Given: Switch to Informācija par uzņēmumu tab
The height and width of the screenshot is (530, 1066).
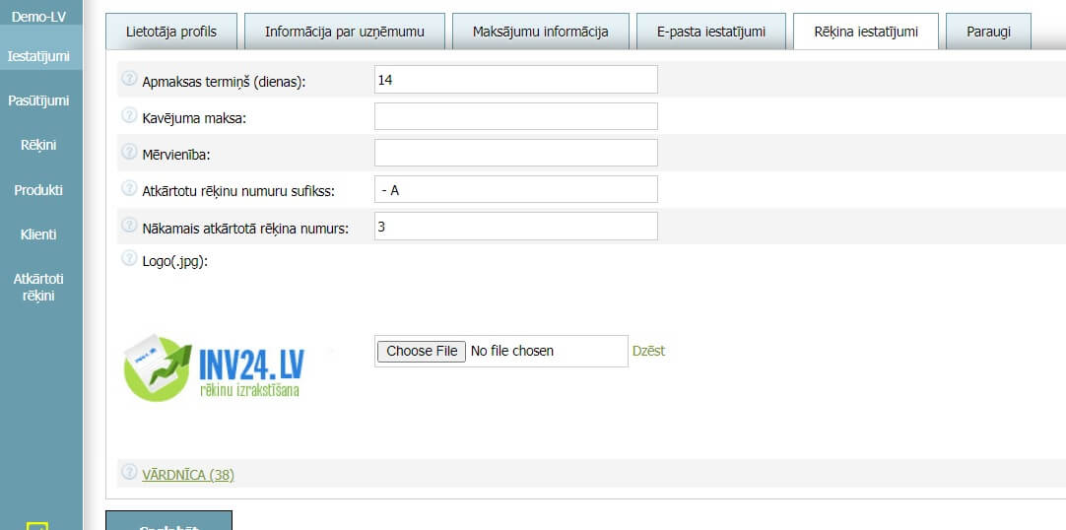Looking at the screenshot, I should pyautogui.click(x=345, y=32).
